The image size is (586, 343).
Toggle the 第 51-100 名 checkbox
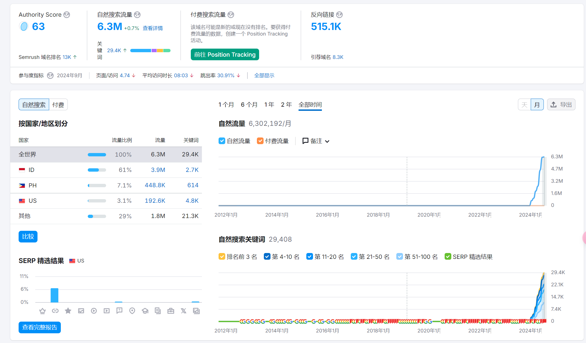click(400, 256)
